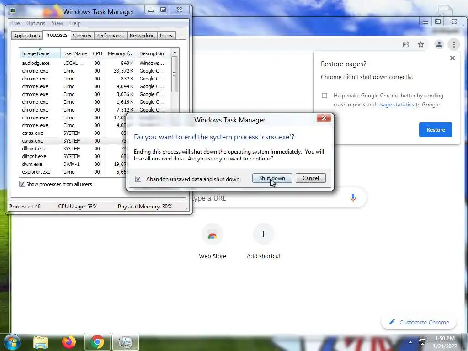Check the Help make Chrome better box
The height and width of the screenshot is (351, 468).
[324, 96]
